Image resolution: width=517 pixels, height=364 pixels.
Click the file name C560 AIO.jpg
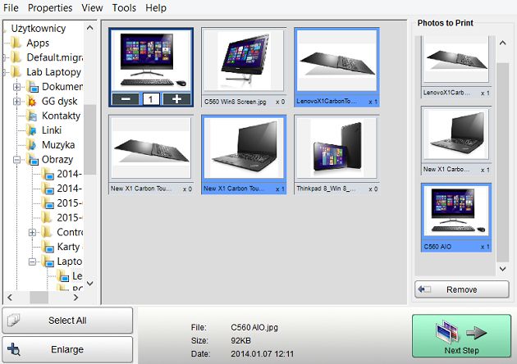click(x=254, y=327)
